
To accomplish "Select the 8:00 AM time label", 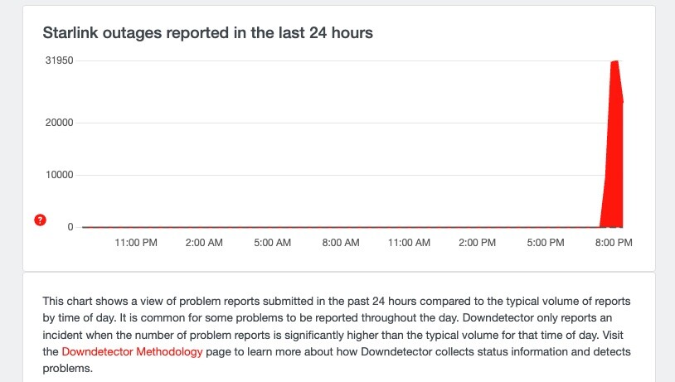I will click(x=340, y=243).
